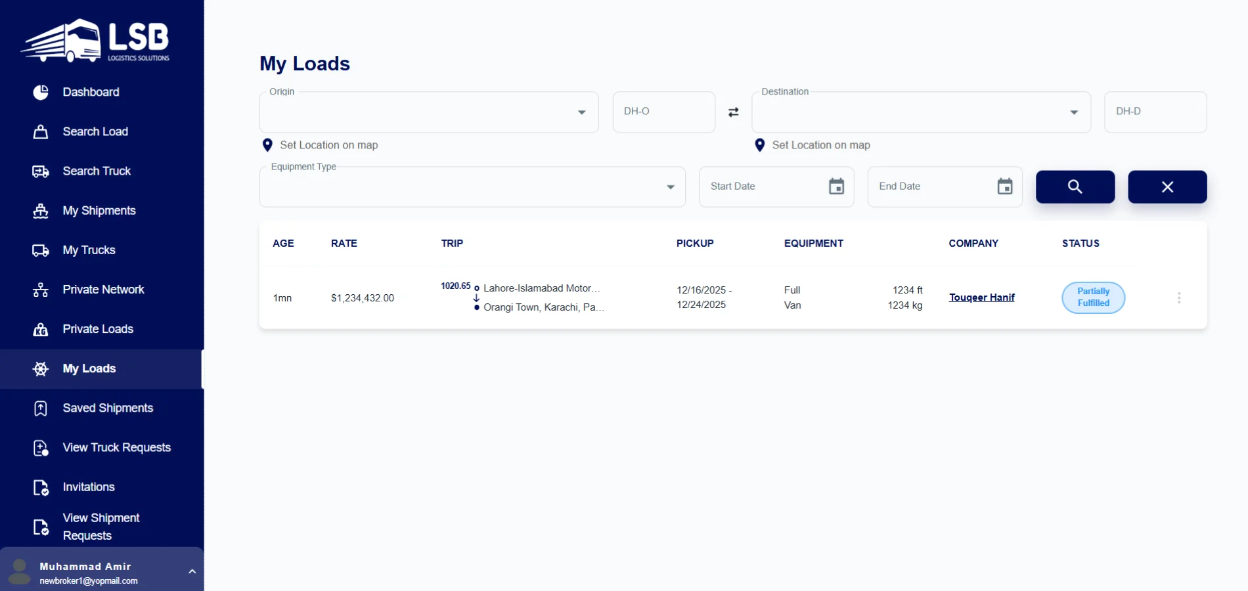This screenshot has height=591, width=1248.
Task: Click the Partially Fulfilled status badge
Action: click(x=1093, y=297)
